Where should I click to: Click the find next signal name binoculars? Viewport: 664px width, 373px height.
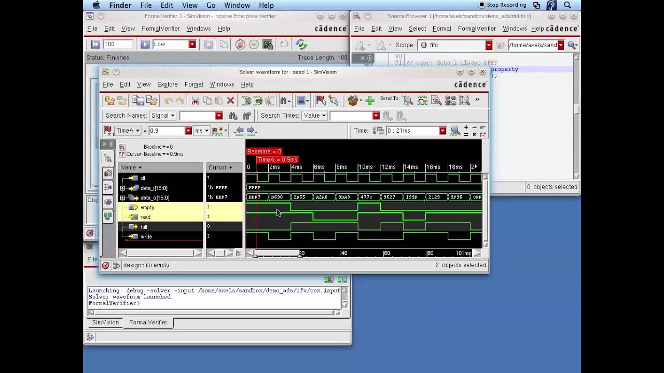point(233,116)
